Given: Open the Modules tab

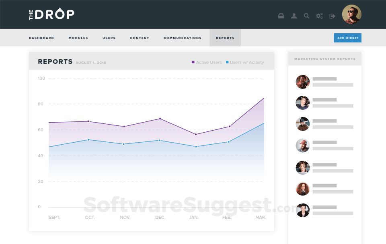Looking at the screenshot, I should coord(78,38).
